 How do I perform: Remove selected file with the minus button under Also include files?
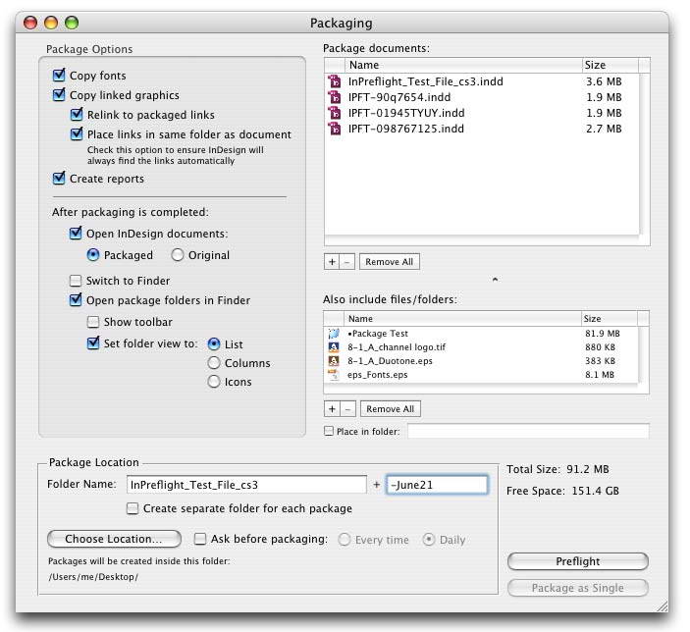click(347, 409)
